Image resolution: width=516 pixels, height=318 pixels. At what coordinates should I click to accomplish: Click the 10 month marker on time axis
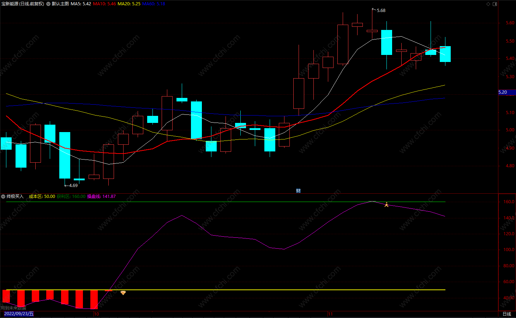pyautogui.click(x=96, y=314)
